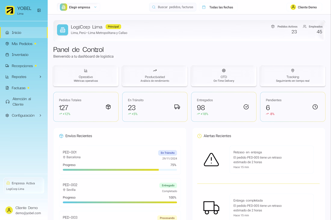The width and height of the screenshot is (331, 220).
Task: Click the PED-001 order title
Action: (x=70, y=152)
